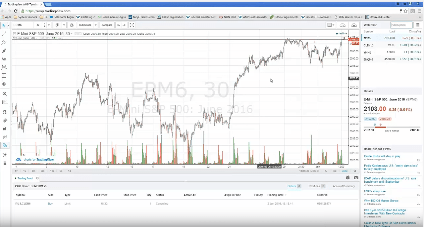Take chart snapshot with camera icon
This screenshot has width=424, height=227.
click(356, 177)
